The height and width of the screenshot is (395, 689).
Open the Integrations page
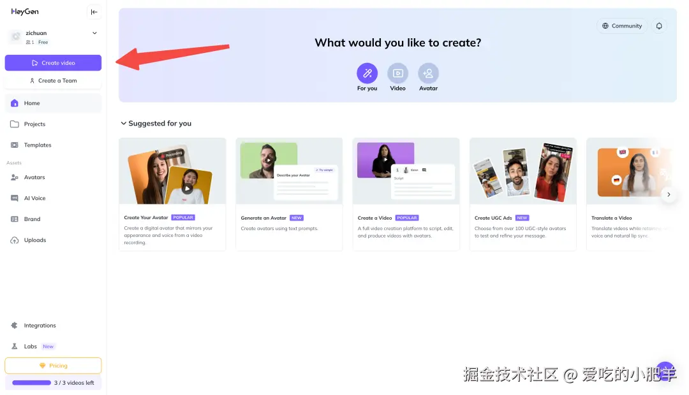pos(40,325)
